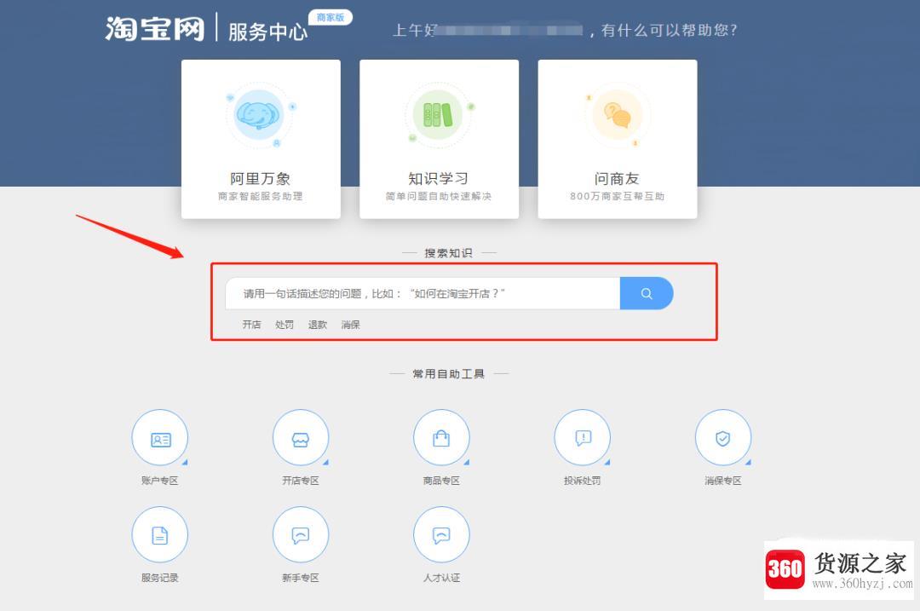Click the 服务中心 header title

coord(267,32)
